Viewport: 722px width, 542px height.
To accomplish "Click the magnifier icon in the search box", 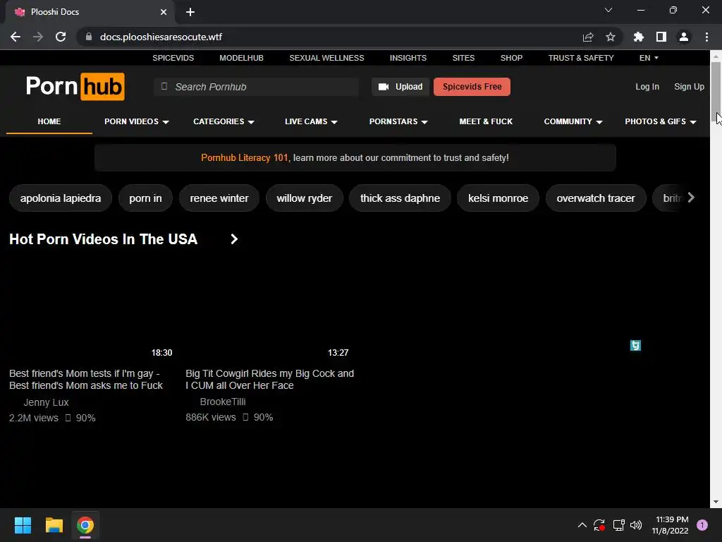I will 164,86.
